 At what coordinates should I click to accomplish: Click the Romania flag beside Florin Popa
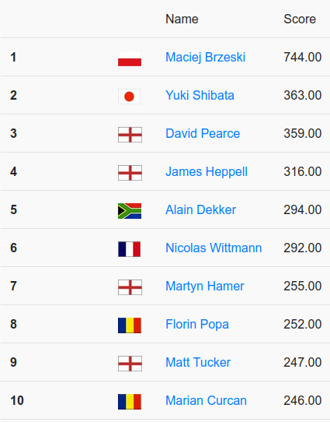tap(130, 325)
